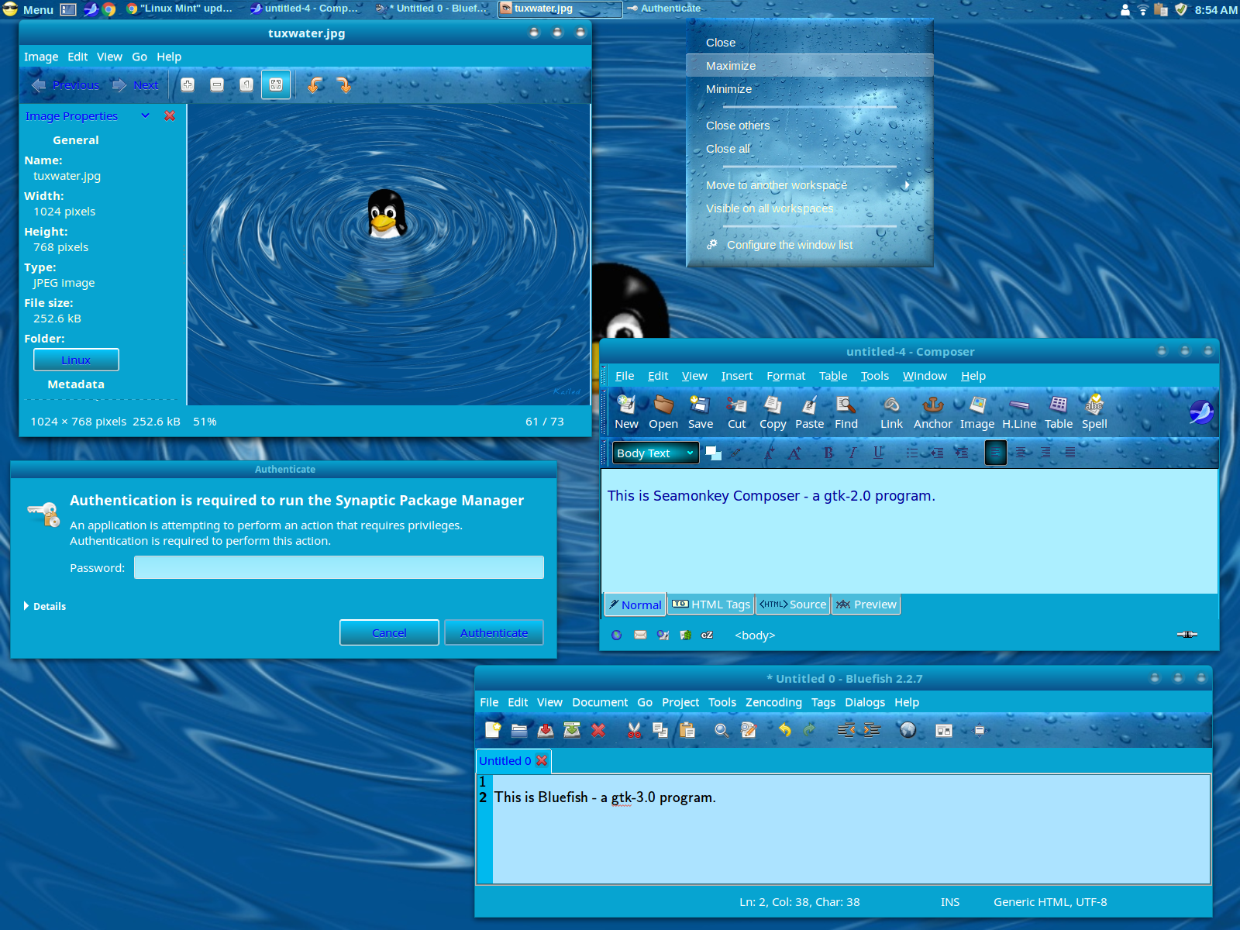1240x930 pixels.
Task: Pick the highlight color pen
Action: click(x=736, y=453)
